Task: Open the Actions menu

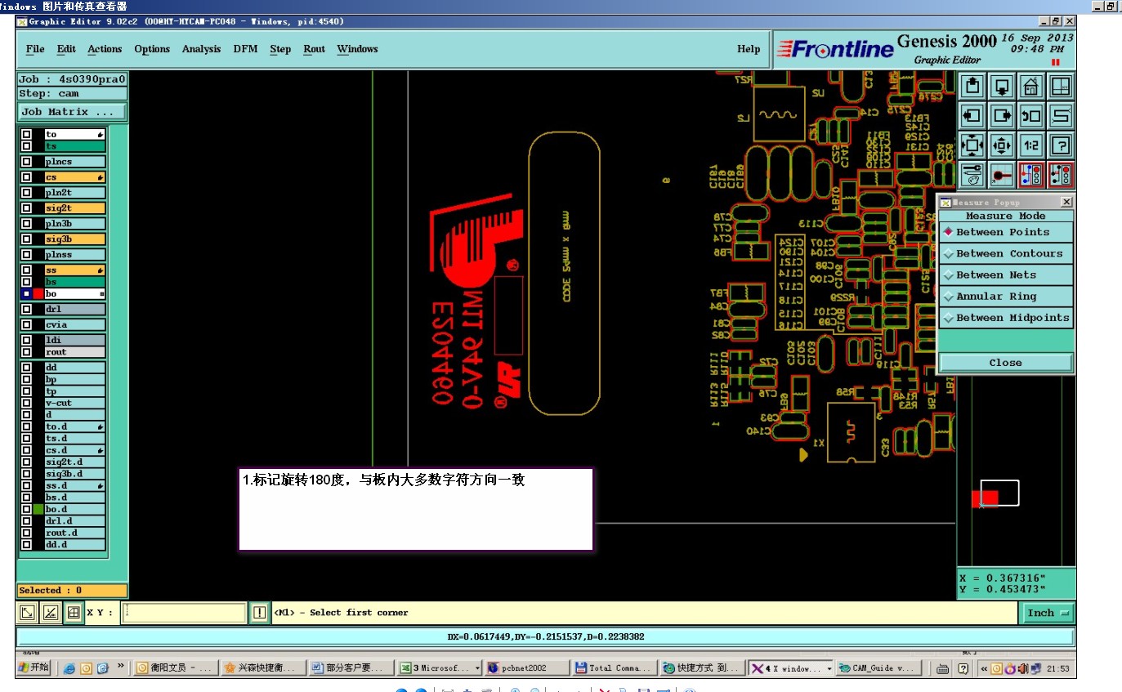Action: (105, 49)
